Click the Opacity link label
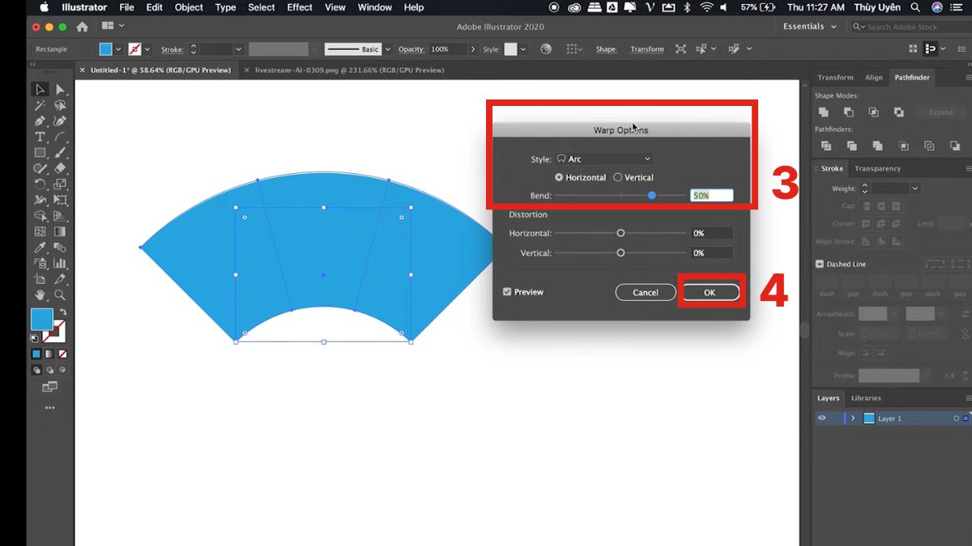 tap(411, 49)
